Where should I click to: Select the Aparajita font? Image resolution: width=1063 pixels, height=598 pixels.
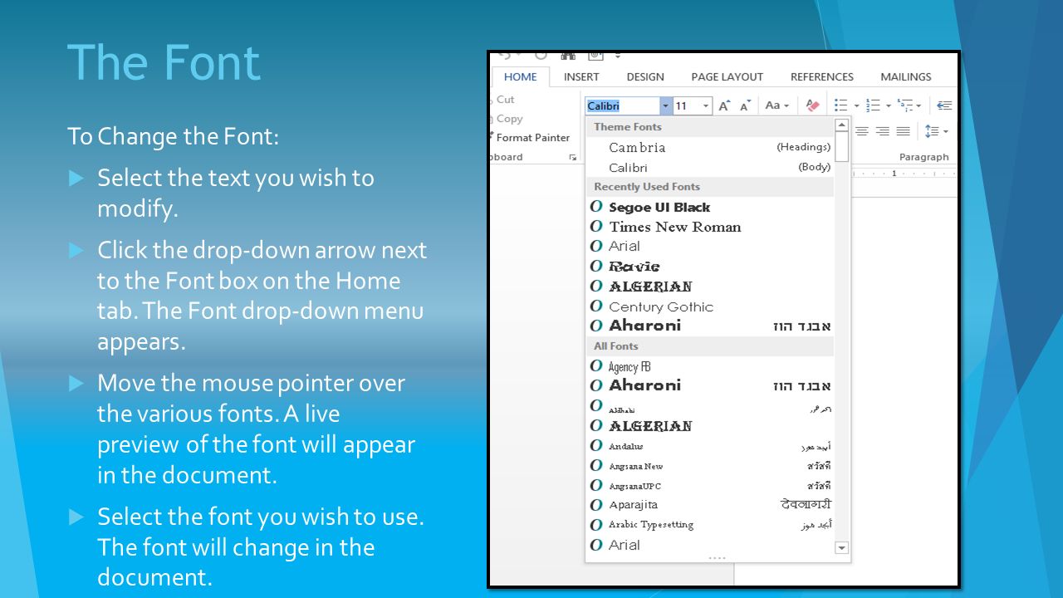[x=709, y=505]
